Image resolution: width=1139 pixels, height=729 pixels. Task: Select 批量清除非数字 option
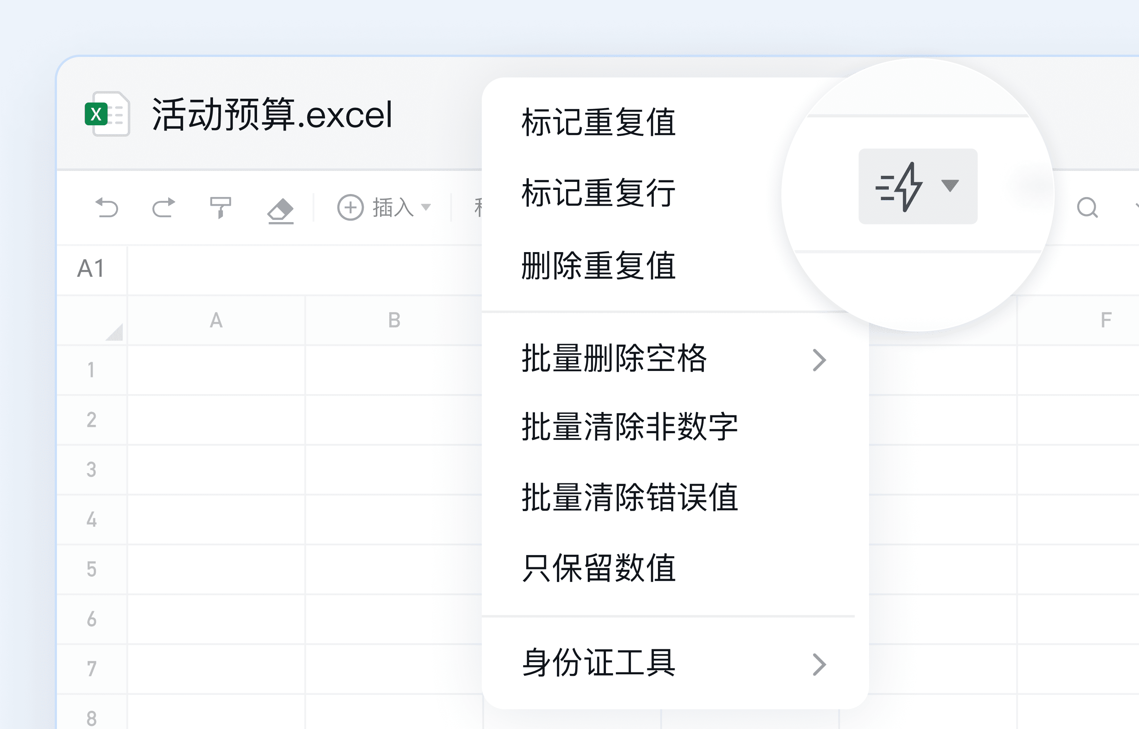click(x=630, y=427)
